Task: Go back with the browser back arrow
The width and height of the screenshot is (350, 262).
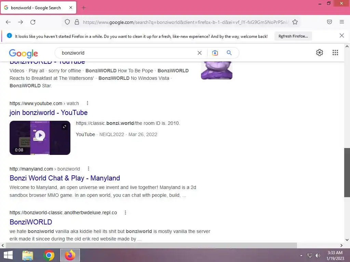Action: coord(8,22)
